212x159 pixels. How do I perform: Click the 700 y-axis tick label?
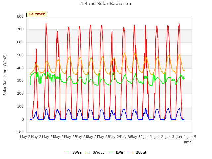[x=20, y=29]
